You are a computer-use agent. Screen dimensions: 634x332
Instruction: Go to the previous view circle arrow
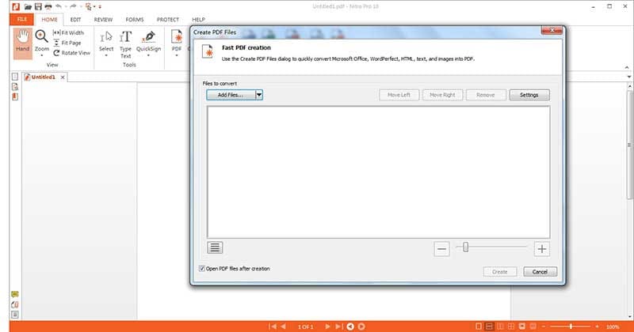[350, 326]
